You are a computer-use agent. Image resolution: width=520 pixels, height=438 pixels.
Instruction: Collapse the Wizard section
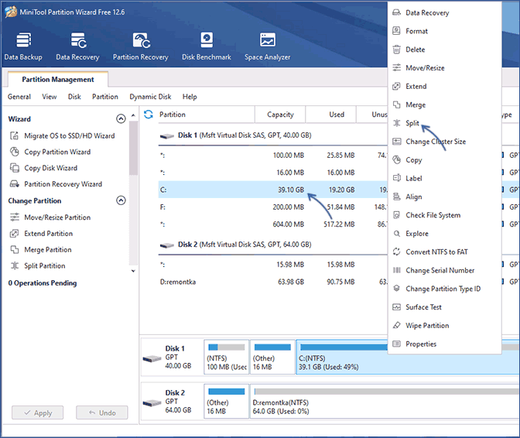121,118
